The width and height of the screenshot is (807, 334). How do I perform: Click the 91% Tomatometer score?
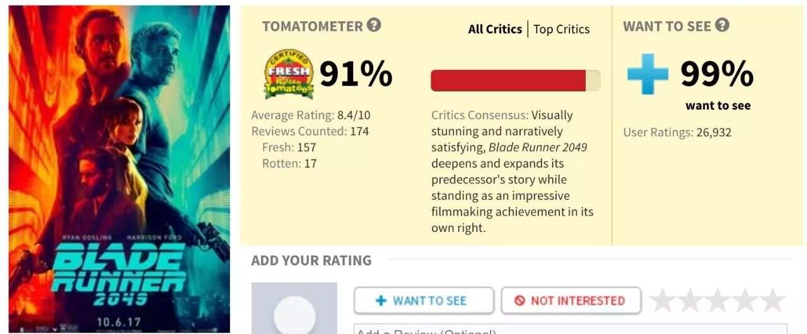coord(356,74)
